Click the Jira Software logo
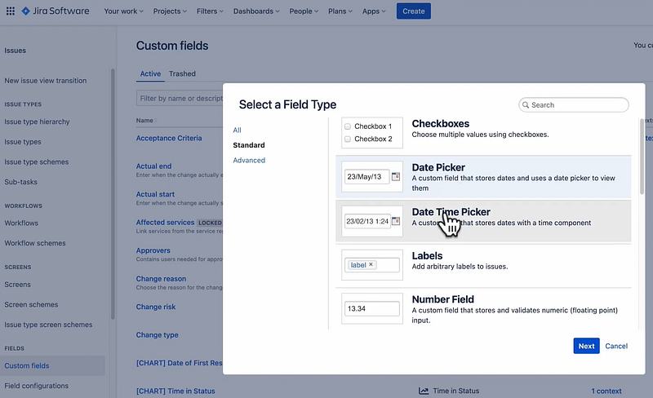 pyautogui.click(x=56, y=11)
